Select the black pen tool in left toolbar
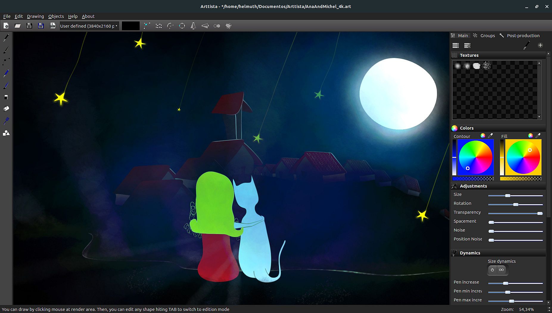Image resolution: width=552 pixels, height=313 pixels. (6, 38)
